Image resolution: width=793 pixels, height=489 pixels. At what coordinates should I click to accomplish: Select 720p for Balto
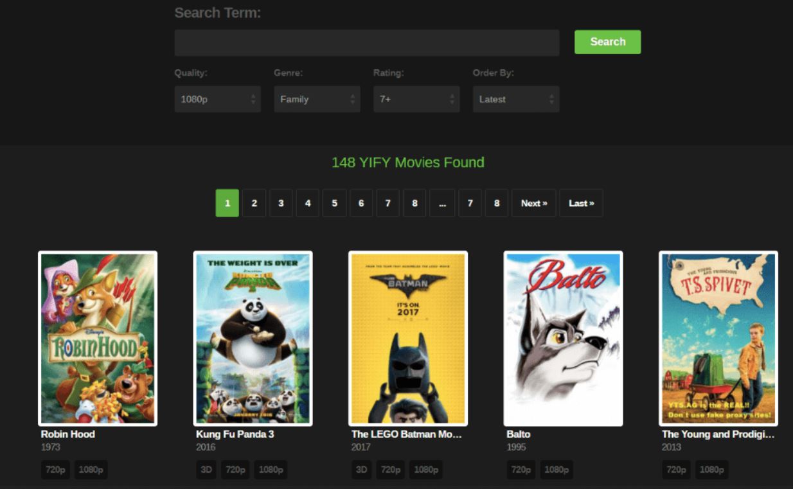[521, 470]
